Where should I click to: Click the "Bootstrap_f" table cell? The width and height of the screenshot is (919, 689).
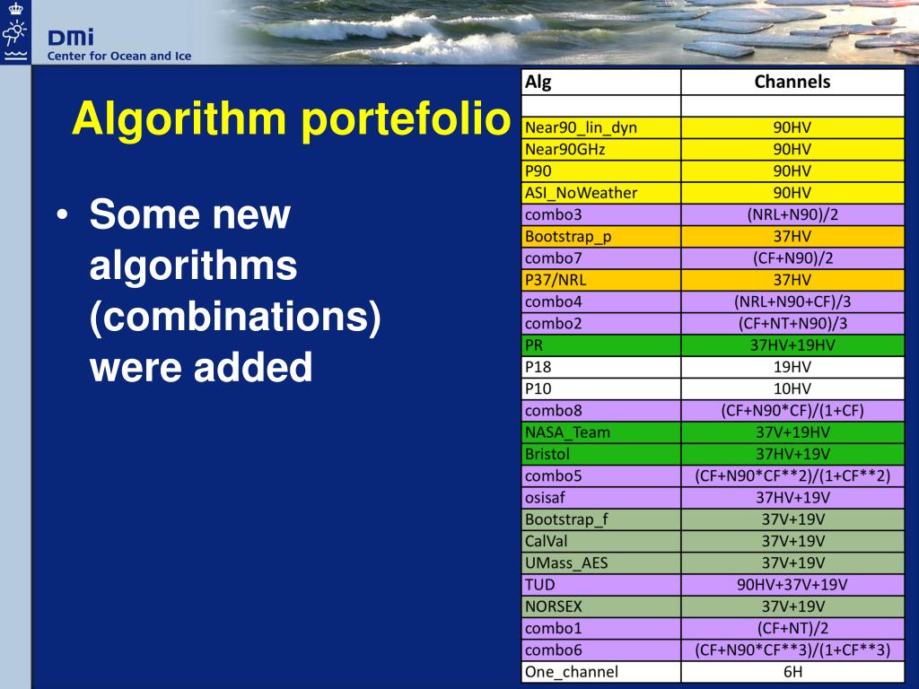point(601,519)
